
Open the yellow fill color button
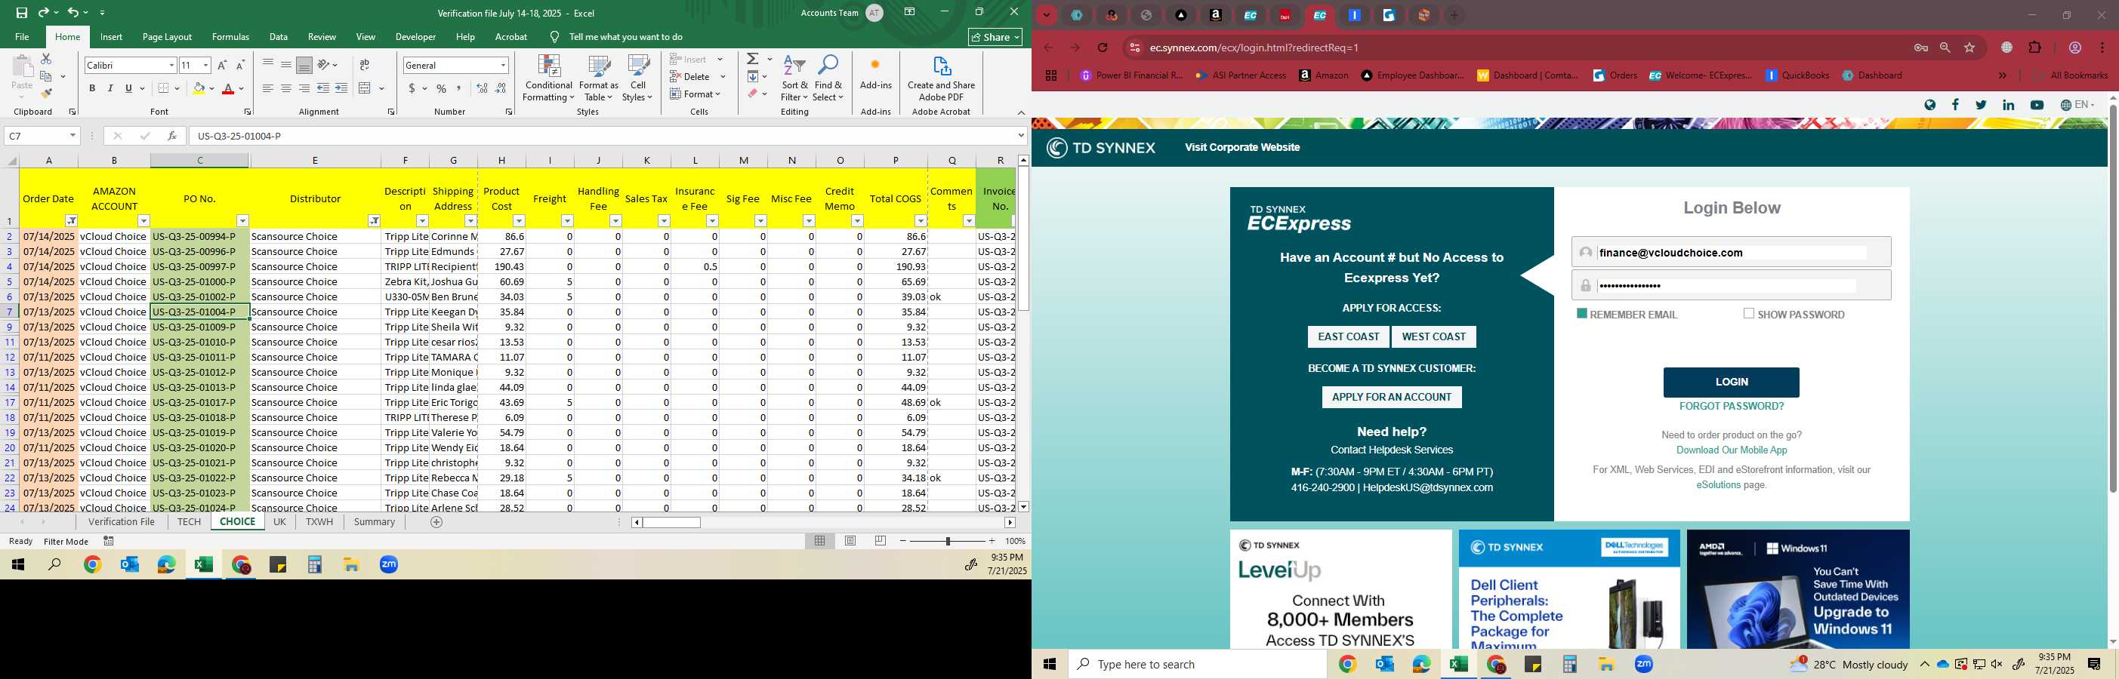pyautogui.click(x=199, y=88)
